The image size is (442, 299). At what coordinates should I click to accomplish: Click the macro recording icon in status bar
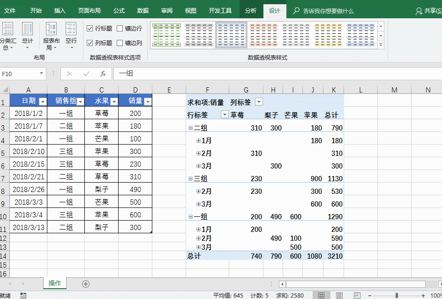pos(23,295)
